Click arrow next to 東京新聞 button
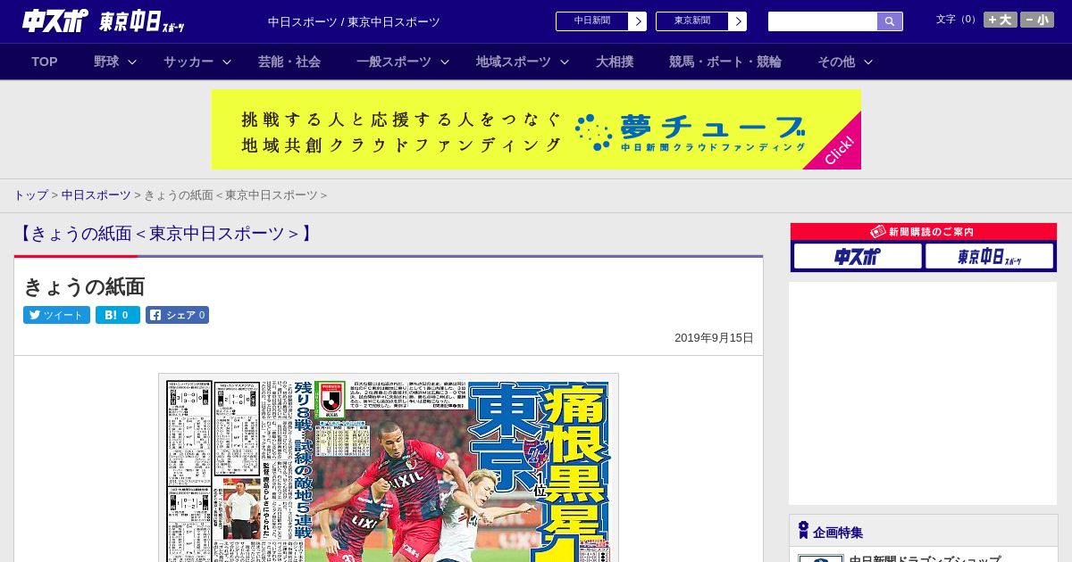The width and height of the screenshot is (1072, 562). pos(737,21)
